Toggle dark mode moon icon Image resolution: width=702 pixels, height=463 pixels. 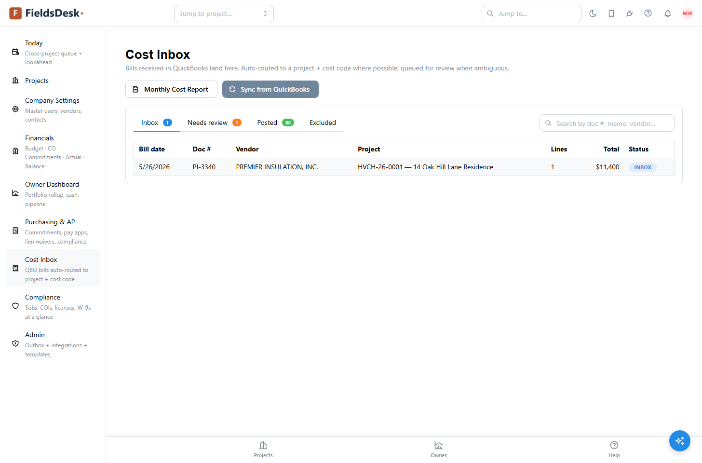pos(593,14)
